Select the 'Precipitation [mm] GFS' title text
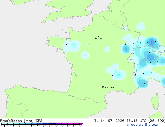The height and width of the screenshot is (127, 165). (21, 121)
